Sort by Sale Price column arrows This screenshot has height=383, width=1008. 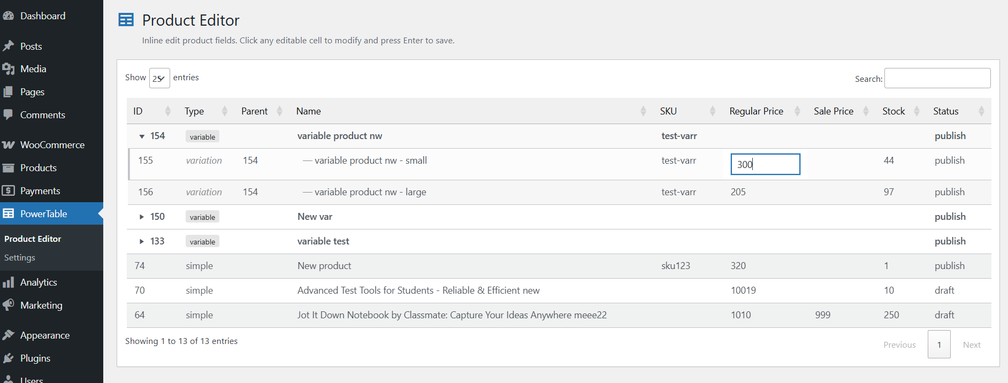(x=866, y=111)
